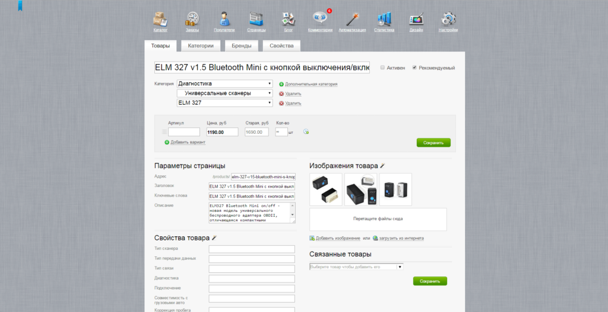Viewport: 608px width, 312px height.
Task: Go to Покупатели customers icon
Action: point(224,20)
